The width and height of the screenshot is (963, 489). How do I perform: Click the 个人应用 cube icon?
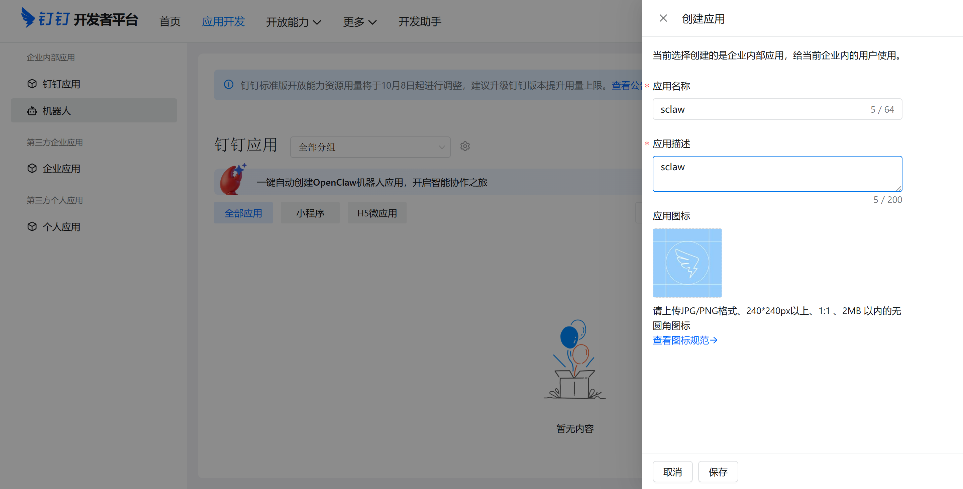click(x=32, y=226)
